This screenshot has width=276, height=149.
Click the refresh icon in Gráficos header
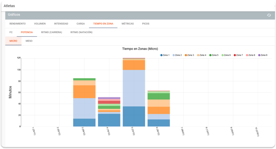coord(269,15)
